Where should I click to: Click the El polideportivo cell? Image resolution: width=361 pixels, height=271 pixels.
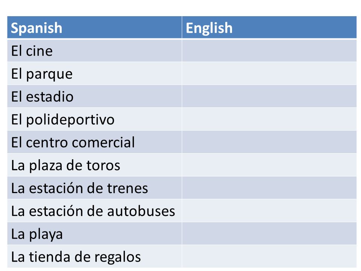point(94,119)
